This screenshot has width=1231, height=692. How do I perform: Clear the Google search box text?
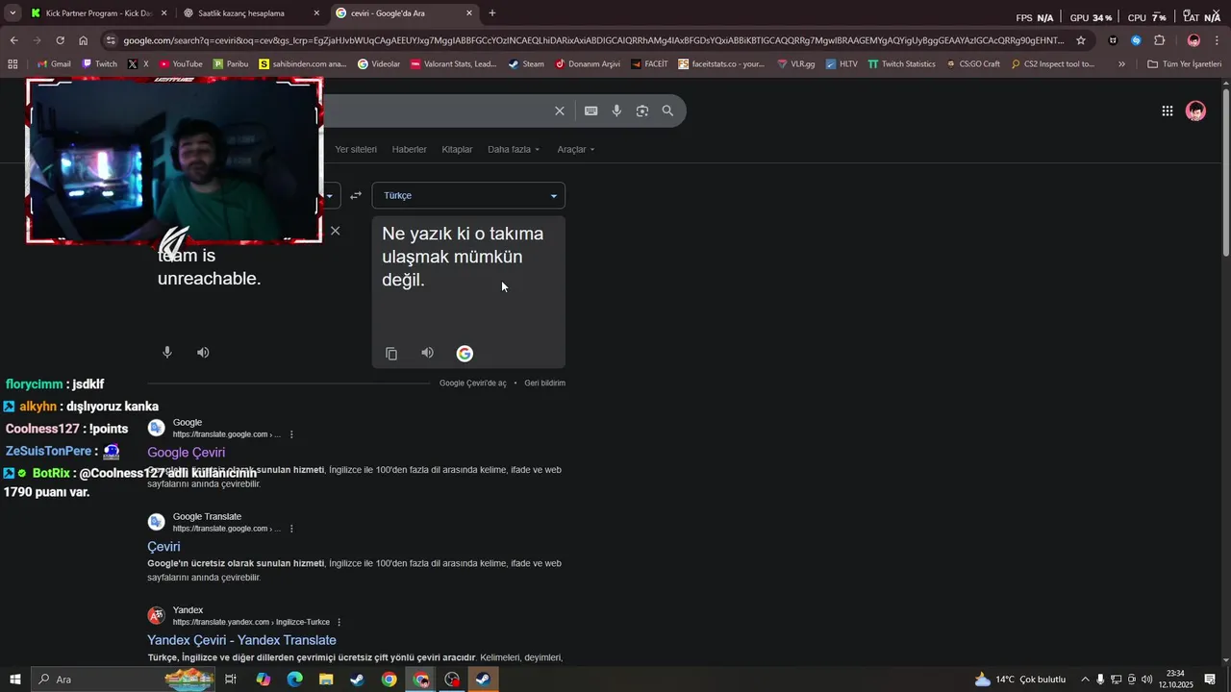(x=559, y=111)
